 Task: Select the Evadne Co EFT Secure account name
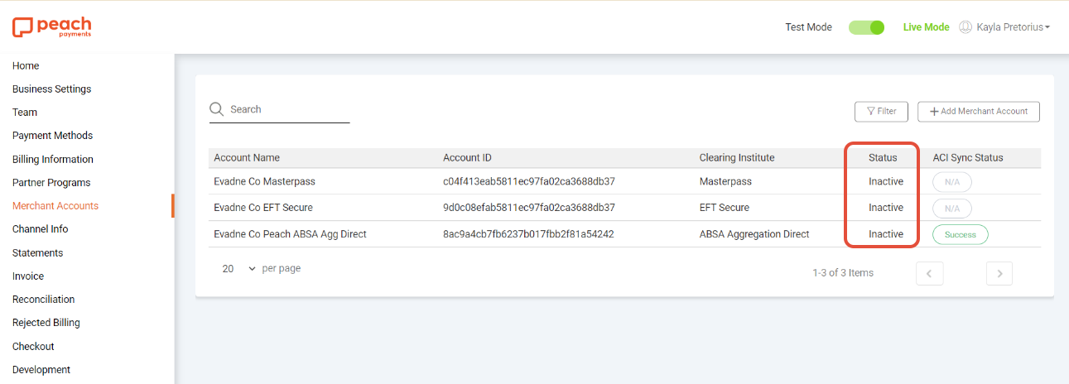(263, 208)
